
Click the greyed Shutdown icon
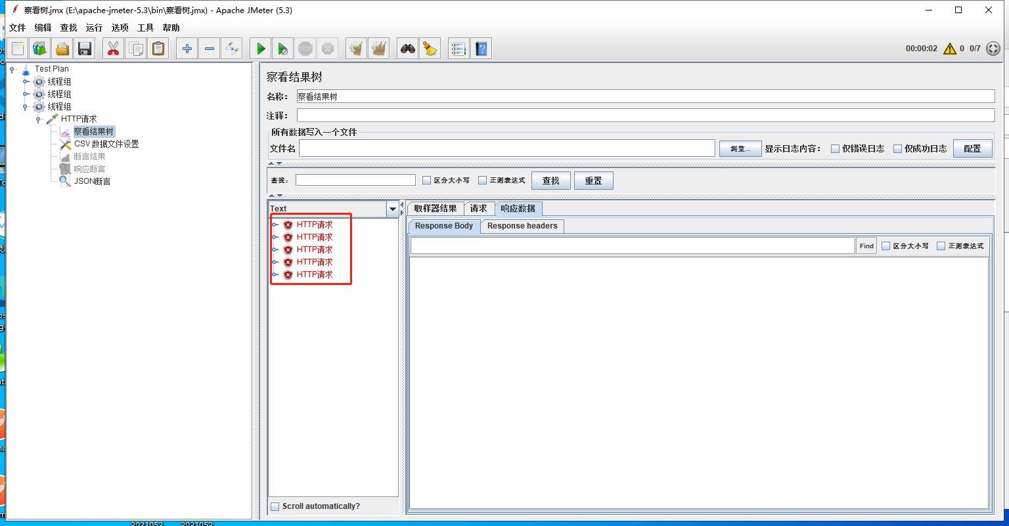(328, 49)
